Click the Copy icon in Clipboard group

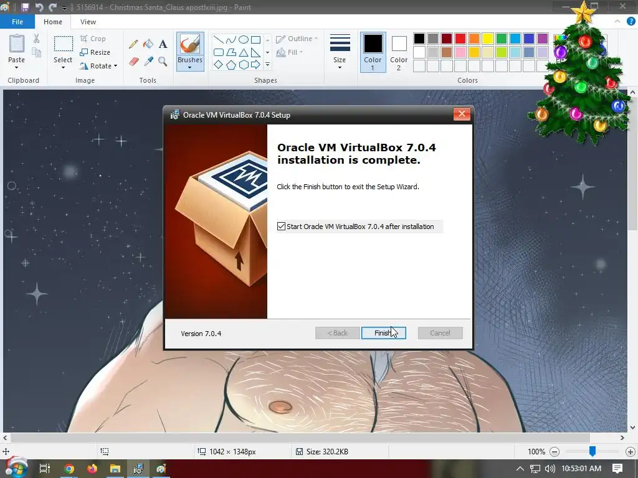pos(37,52)
